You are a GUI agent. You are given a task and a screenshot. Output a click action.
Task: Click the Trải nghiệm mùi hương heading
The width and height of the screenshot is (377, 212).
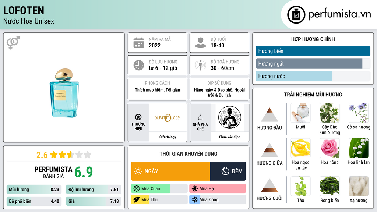(x=313, y=95)
